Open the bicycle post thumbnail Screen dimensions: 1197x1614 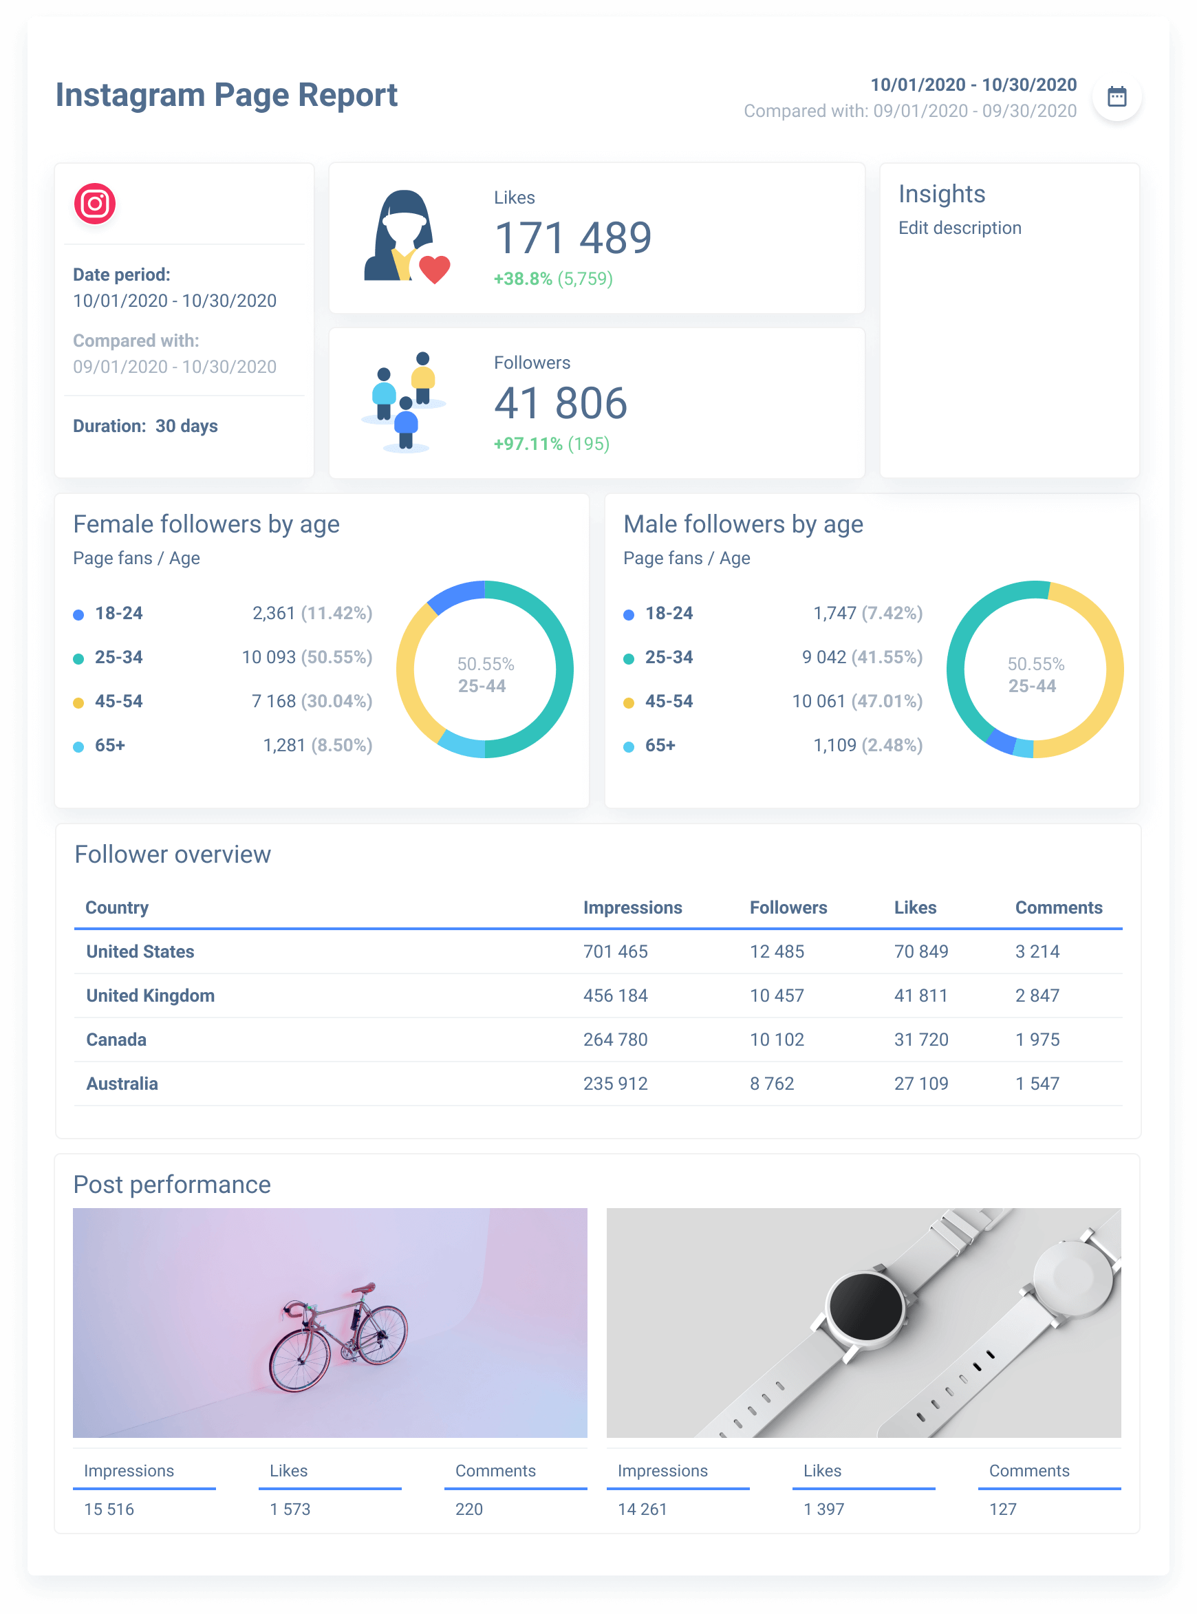pos(330,1323)
